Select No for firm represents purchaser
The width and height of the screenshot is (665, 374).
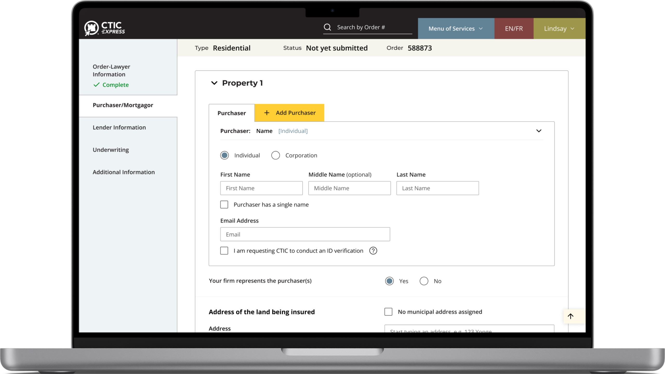(x=424, y=281)
